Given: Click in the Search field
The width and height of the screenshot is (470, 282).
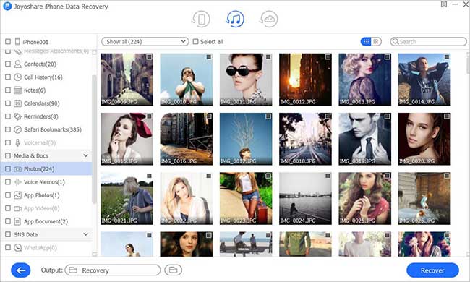Looking at the screenshot, I should (x=428, y=42).
